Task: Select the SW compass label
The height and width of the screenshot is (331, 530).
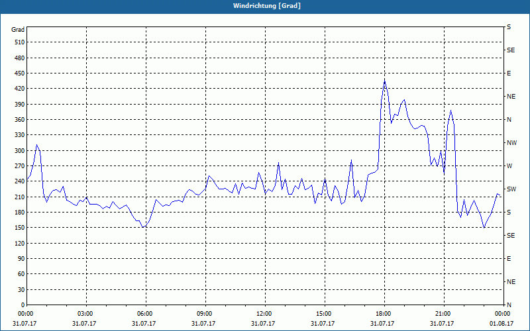Action: click(511, 189)
